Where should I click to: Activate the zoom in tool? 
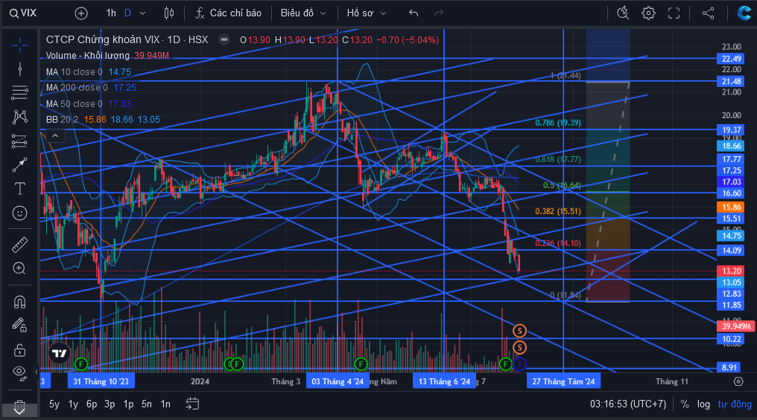tap(20, 268)
